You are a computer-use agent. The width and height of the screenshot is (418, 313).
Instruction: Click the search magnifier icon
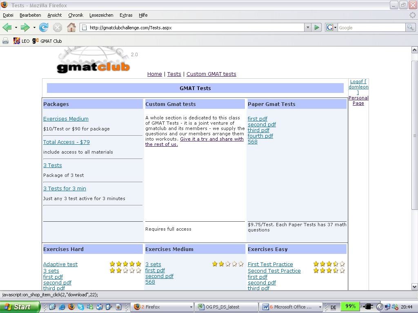(x=410, y=27)
